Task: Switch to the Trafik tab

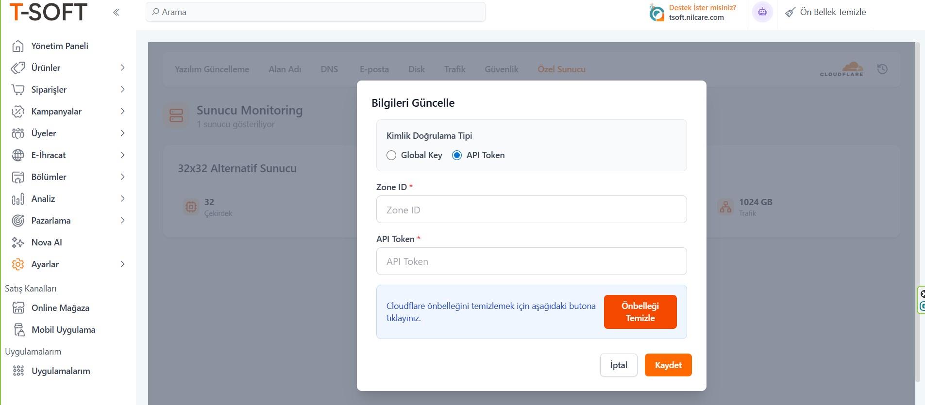Action: 454,69
